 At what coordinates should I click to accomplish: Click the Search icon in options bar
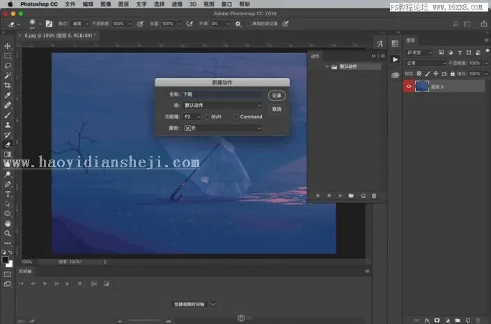(x=456, y=24)
